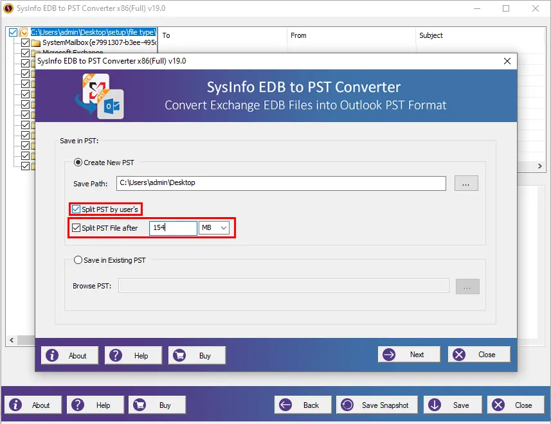
Task: Click the Buy cart icon in dialog
Action: (x=179, y=355)
